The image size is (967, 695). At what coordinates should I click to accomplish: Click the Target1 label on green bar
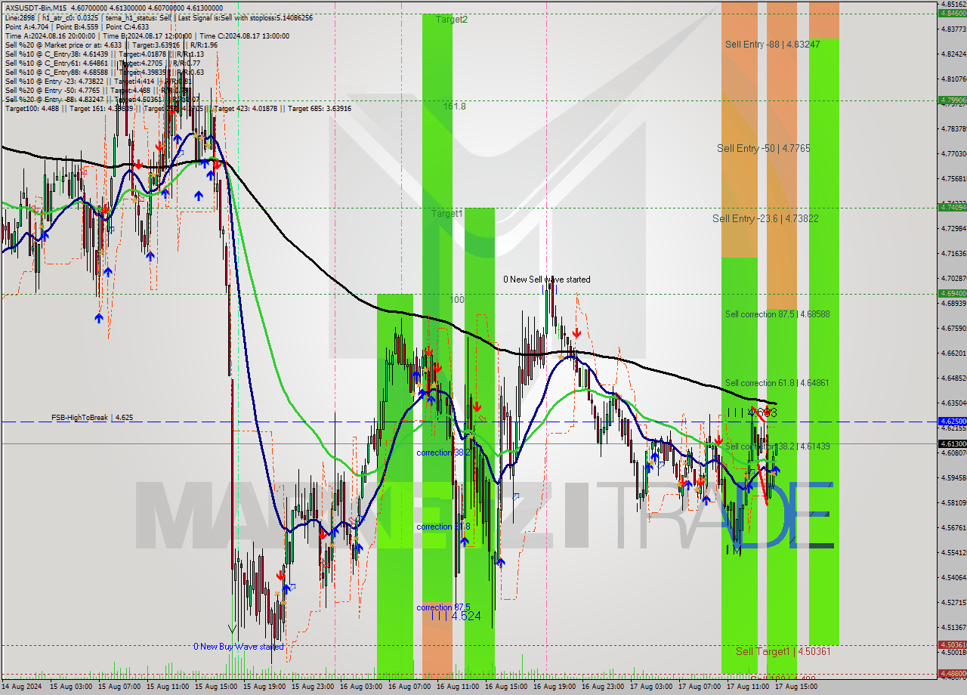[x=447, y=214]
